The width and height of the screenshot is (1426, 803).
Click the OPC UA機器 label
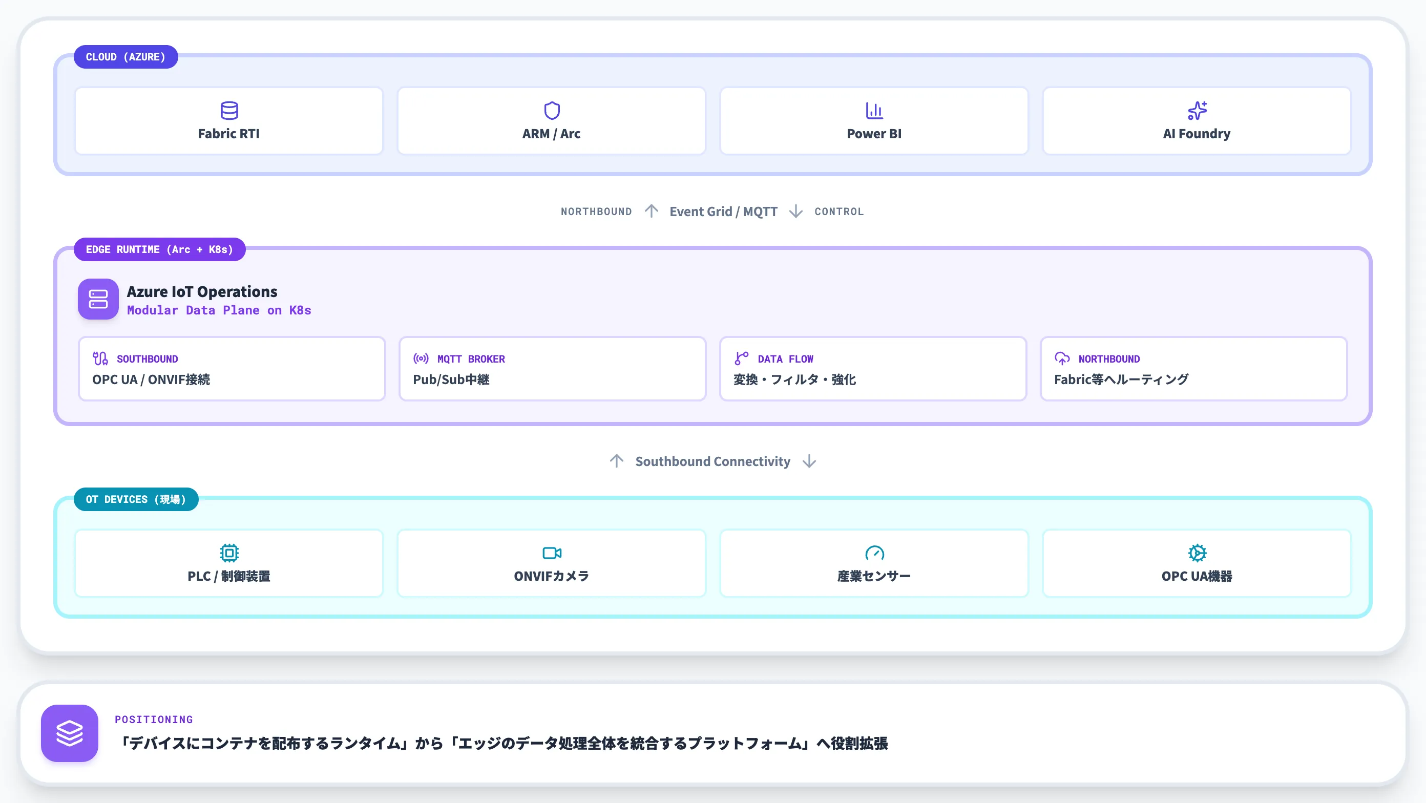pyautogui.click(x=1197, y=576)
